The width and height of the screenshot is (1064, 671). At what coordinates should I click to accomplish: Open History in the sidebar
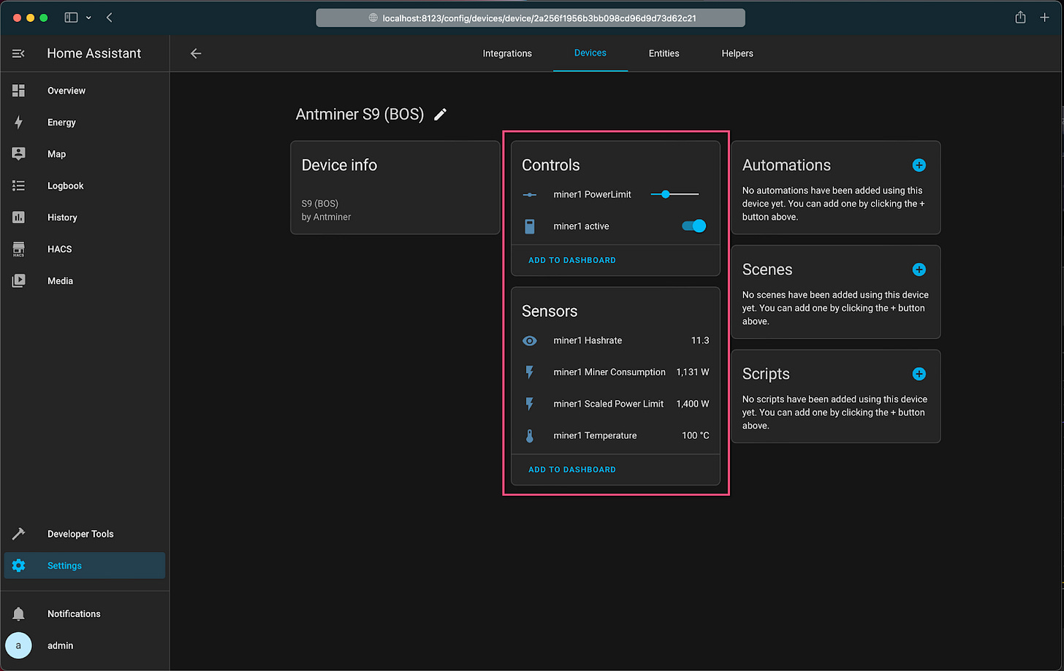click(x=85, y=218)
